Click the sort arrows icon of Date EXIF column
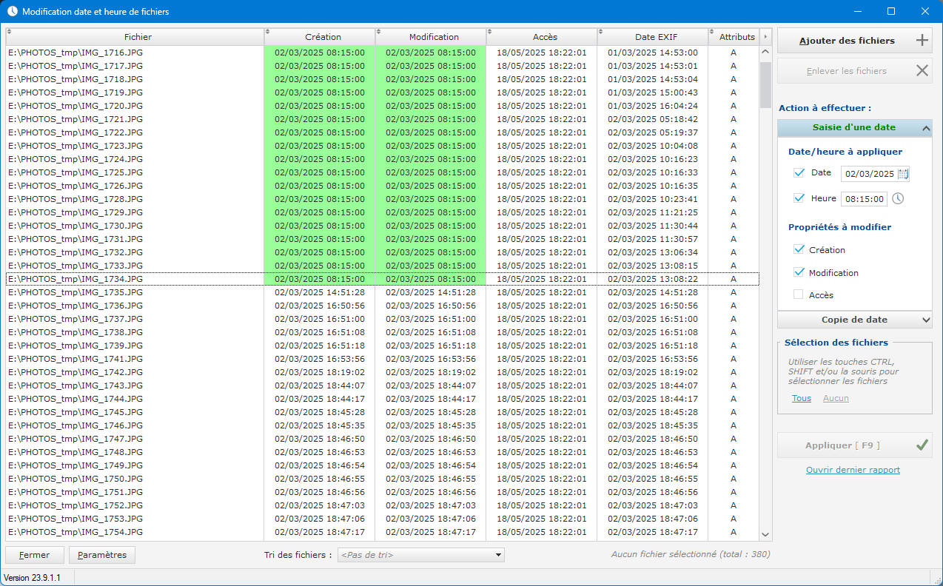Image resolution: width=943 pixels, height=586 pixels. tap(601, 32)
